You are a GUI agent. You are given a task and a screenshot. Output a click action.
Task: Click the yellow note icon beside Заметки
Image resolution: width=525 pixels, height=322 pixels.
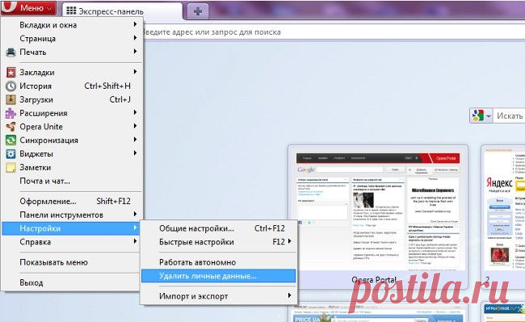tap(10, 168)
